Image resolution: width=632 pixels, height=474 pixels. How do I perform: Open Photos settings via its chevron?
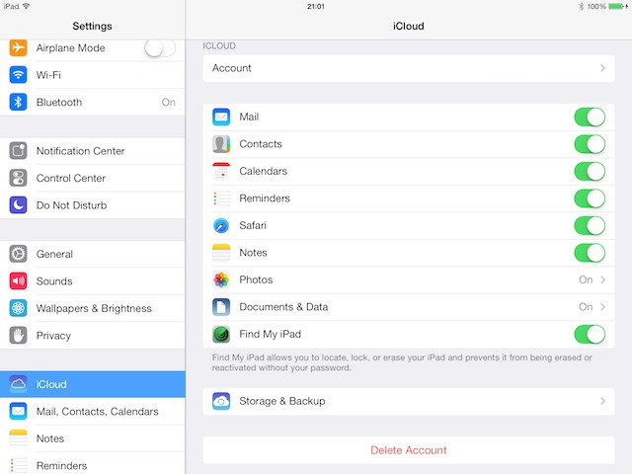tap(602, 279)
